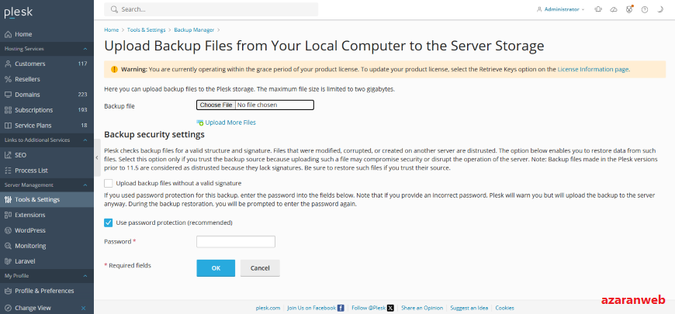The height and width of the screenshot is (314, 675).
Task: Click the Domains monitor icon
Action: (x=8, y=95)
